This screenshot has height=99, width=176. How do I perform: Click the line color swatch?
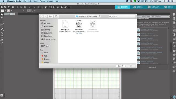[x=9, y=11]
